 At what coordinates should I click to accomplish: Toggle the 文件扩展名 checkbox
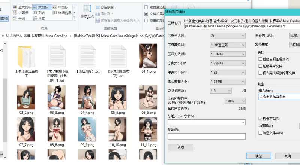(x=146, y=14)
